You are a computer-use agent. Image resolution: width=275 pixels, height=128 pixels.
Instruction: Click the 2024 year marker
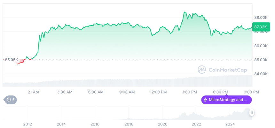[230, 124]
